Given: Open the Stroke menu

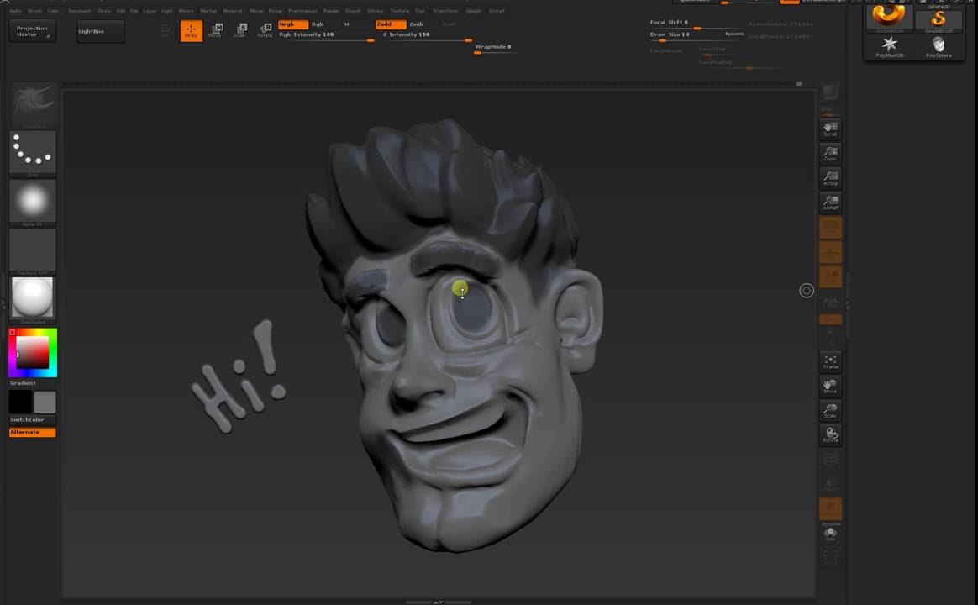Looking at the screenshot, I should [376, 11].
